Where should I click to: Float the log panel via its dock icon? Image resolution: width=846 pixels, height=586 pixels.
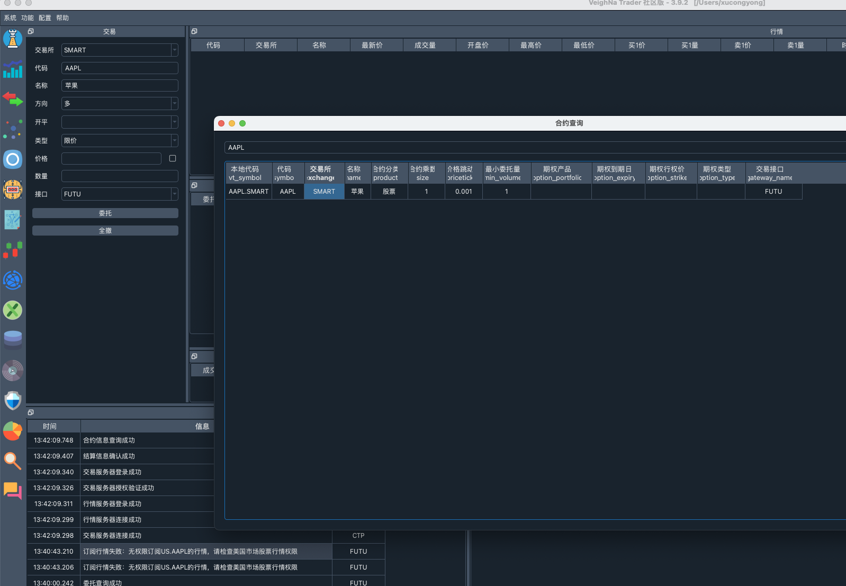31,412
